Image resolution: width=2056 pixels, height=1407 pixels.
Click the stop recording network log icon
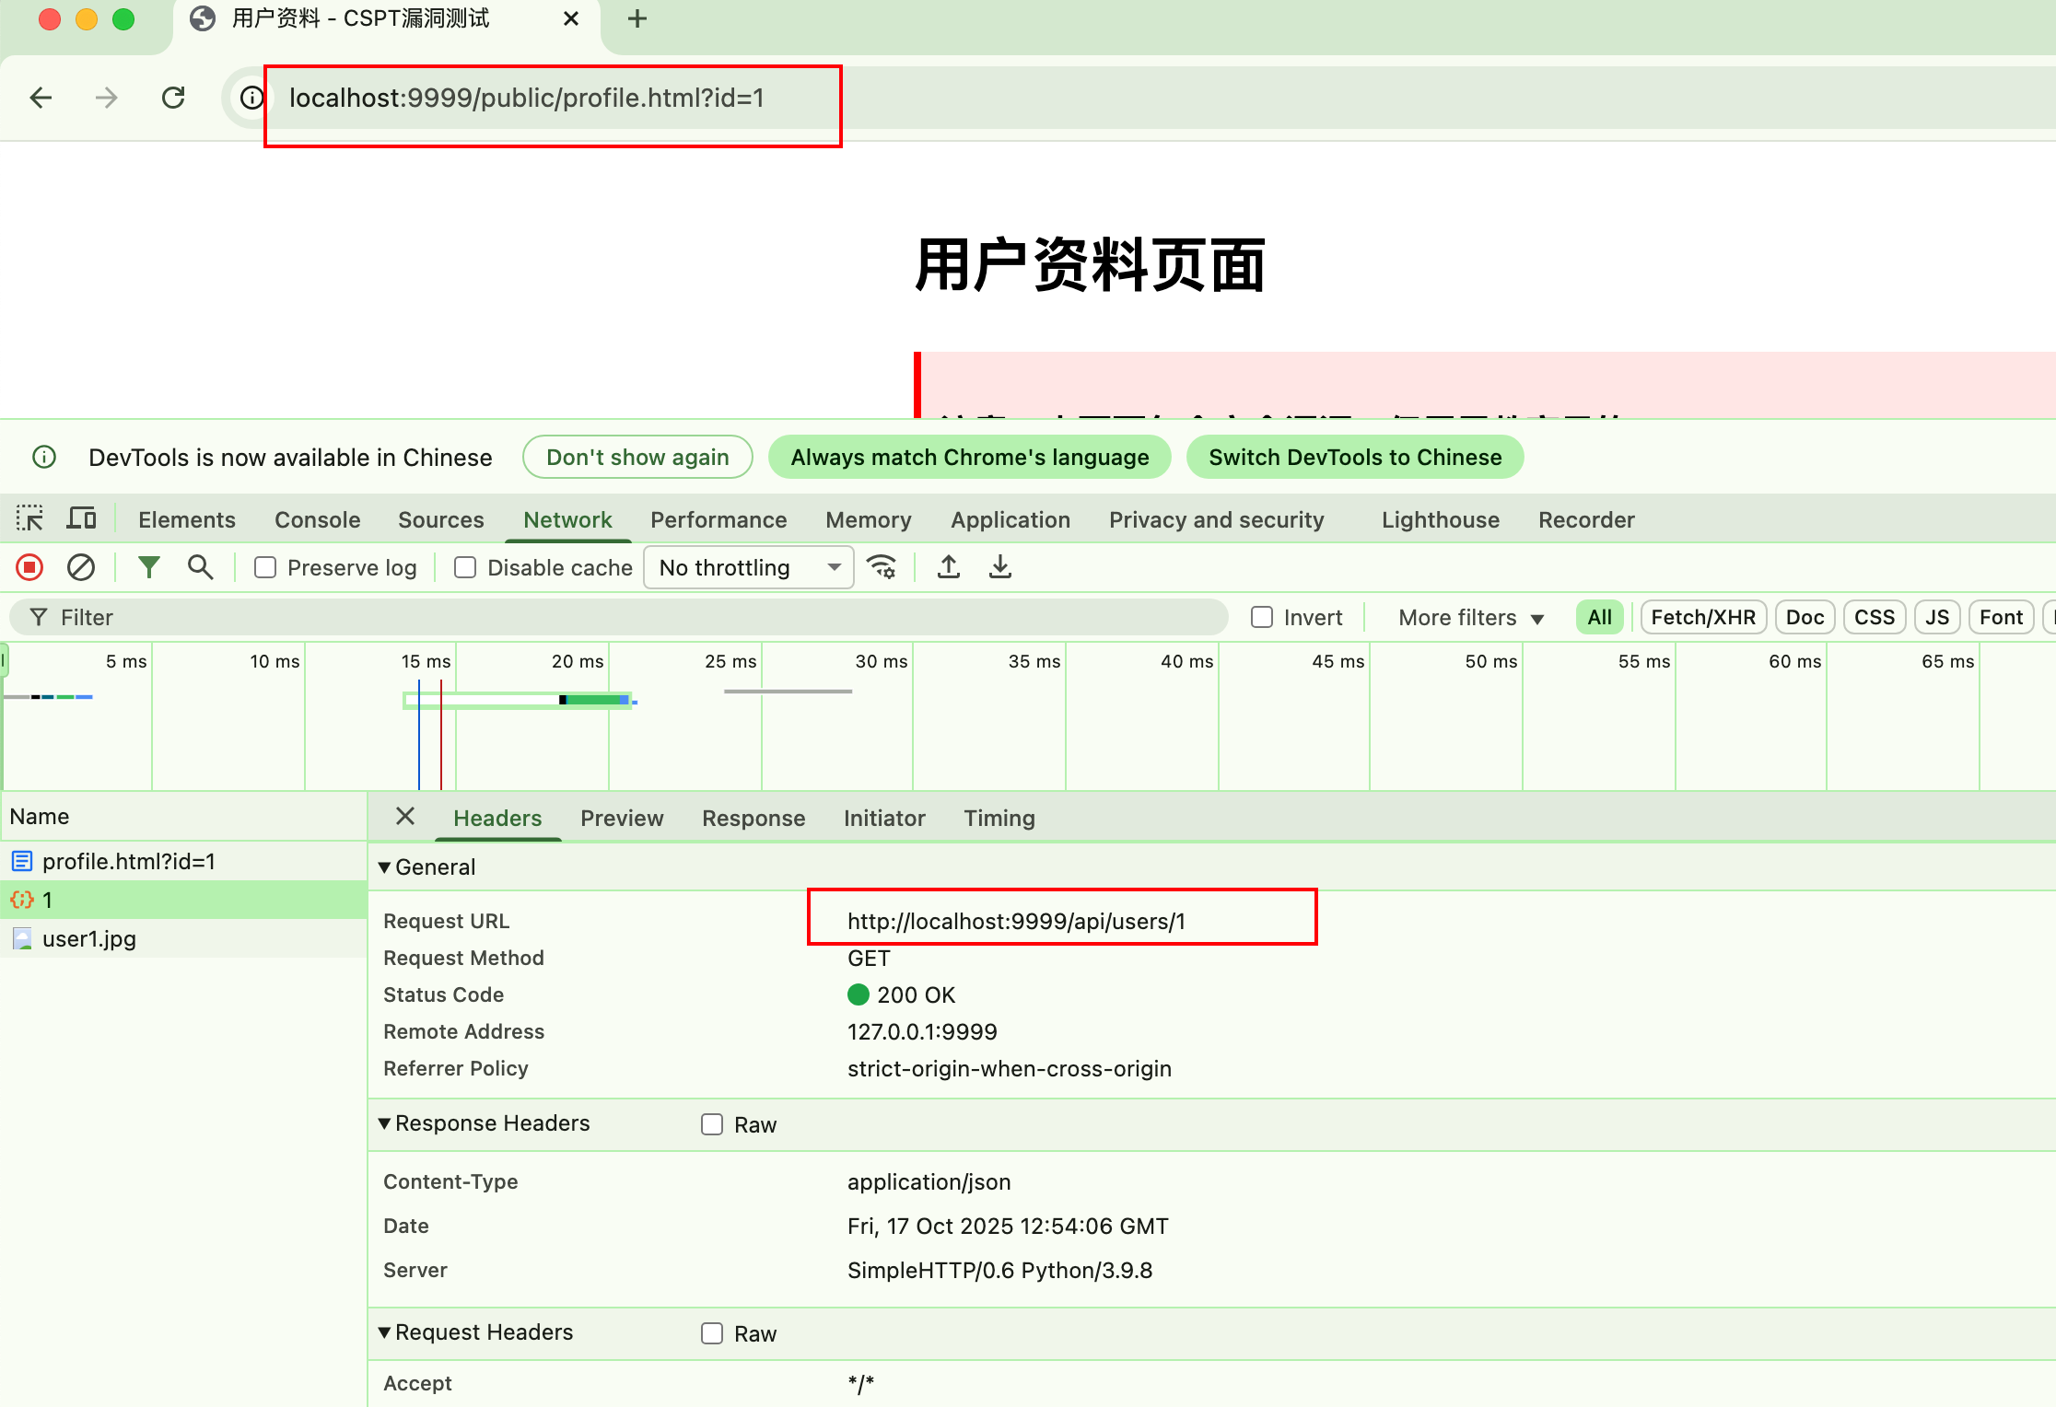click(x=29, y=567)
